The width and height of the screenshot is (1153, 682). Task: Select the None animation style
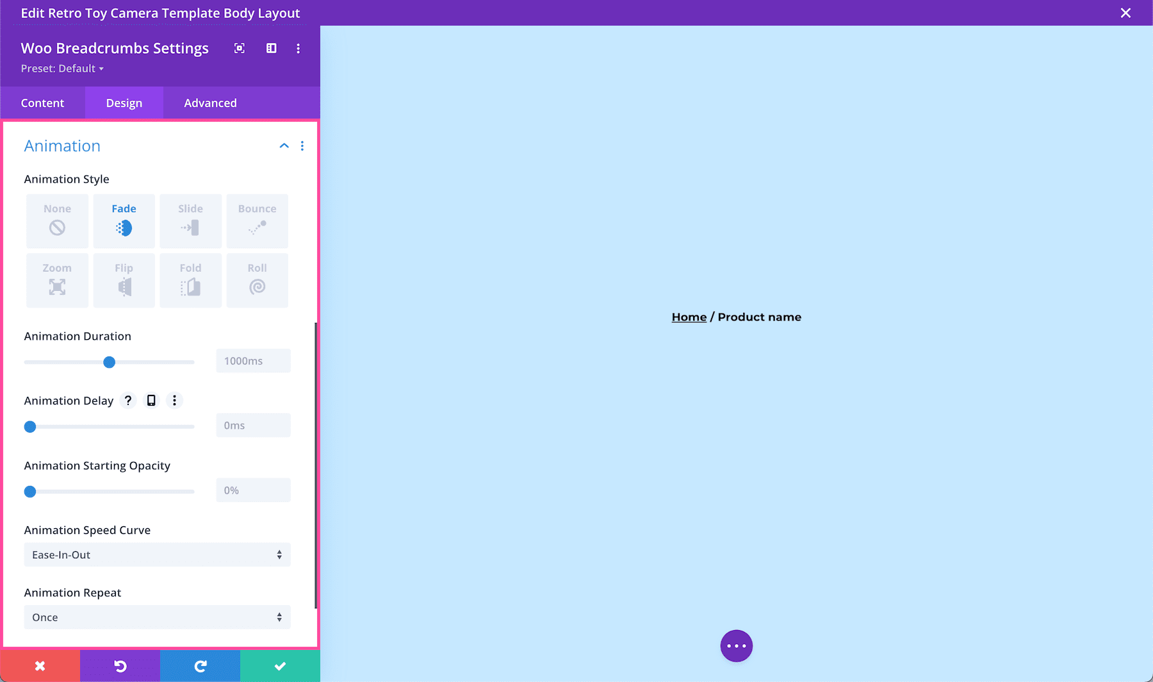pyautogui.click(x=57, y=220)
